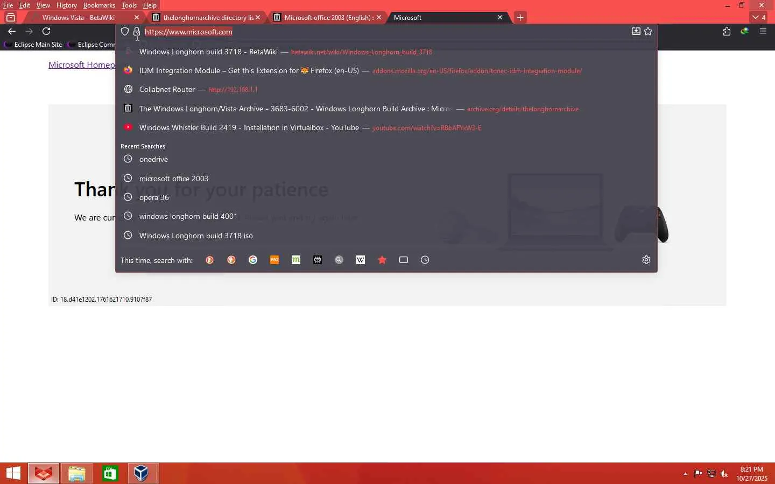
Task: Search with the black-square icon engine
Action: pyautogui.click(x=318, y=260)
